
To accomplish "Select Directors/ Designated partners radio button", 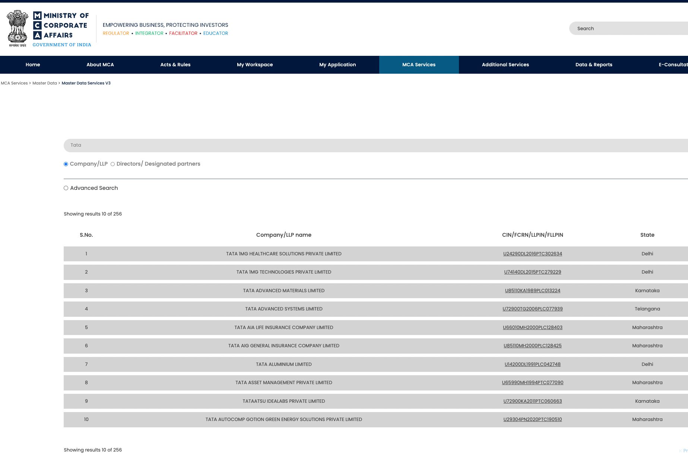I will coord(112,164).
